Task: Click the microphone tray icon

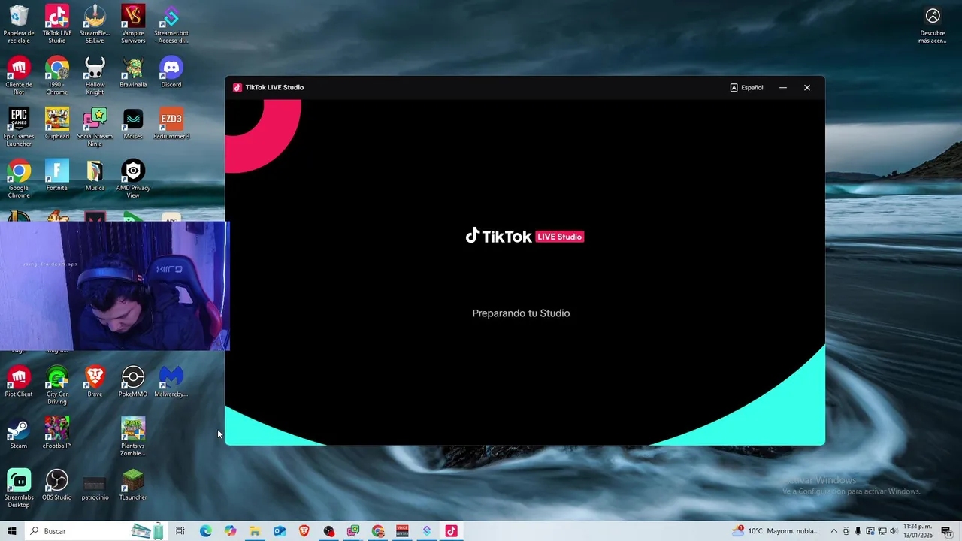Action: (x=858, y=531)
